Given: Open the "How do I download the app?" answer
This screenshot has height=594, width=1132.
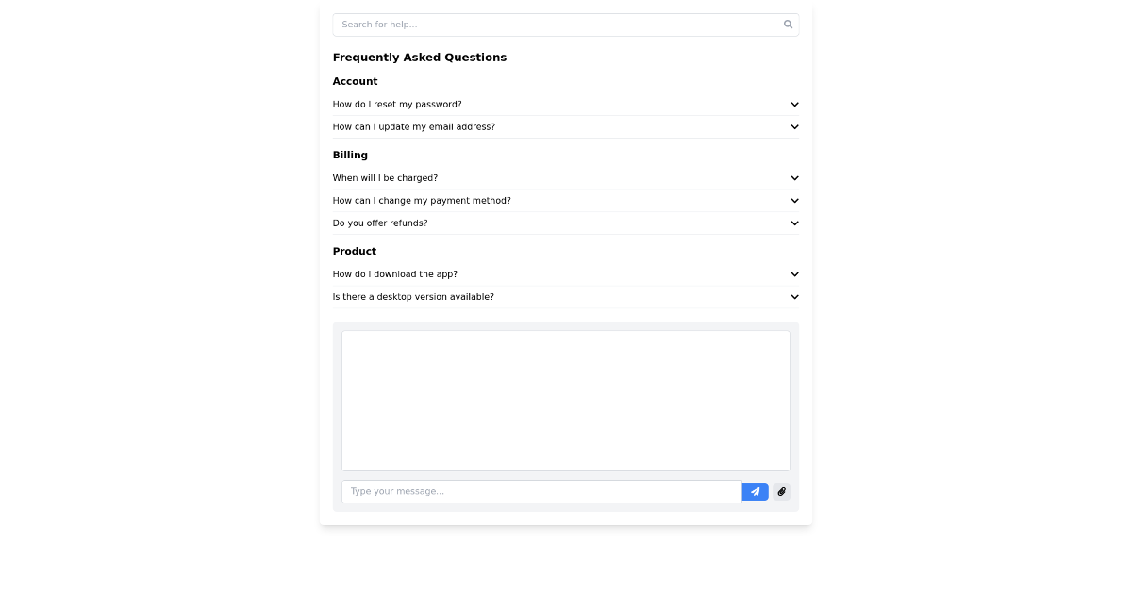Looking at the screenshot, I should (x=394, y=273).
